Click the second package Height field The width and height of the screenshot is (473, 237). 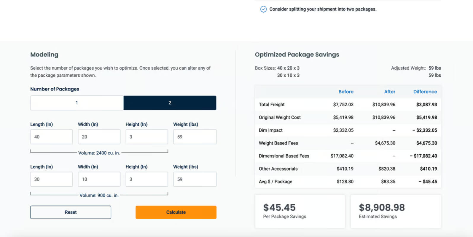[147, 179]
